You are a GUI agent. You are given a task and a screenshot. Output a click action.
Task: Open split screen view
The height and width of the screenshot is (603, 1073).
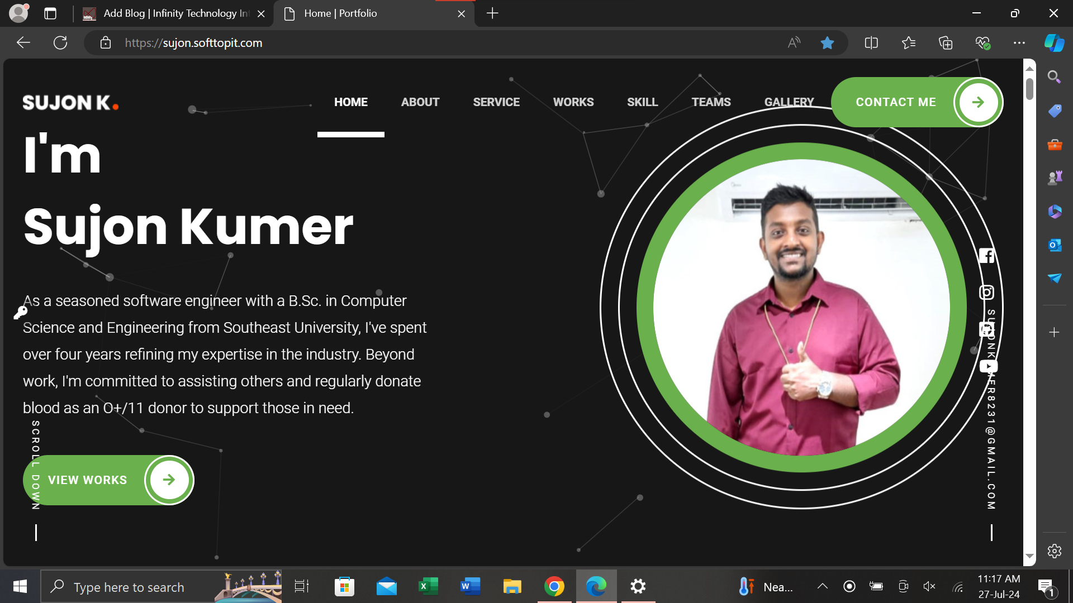(x=871, y=42)
